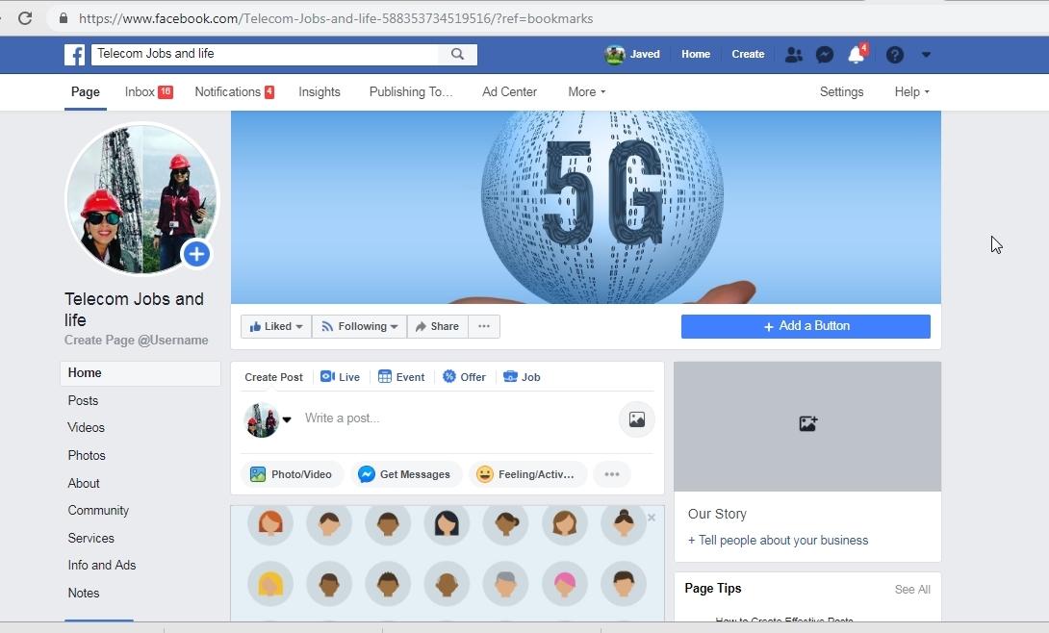Create an Event
The height and width of the screenshot is (633, 1049).
pyautogui.click(x=401, y=377)
